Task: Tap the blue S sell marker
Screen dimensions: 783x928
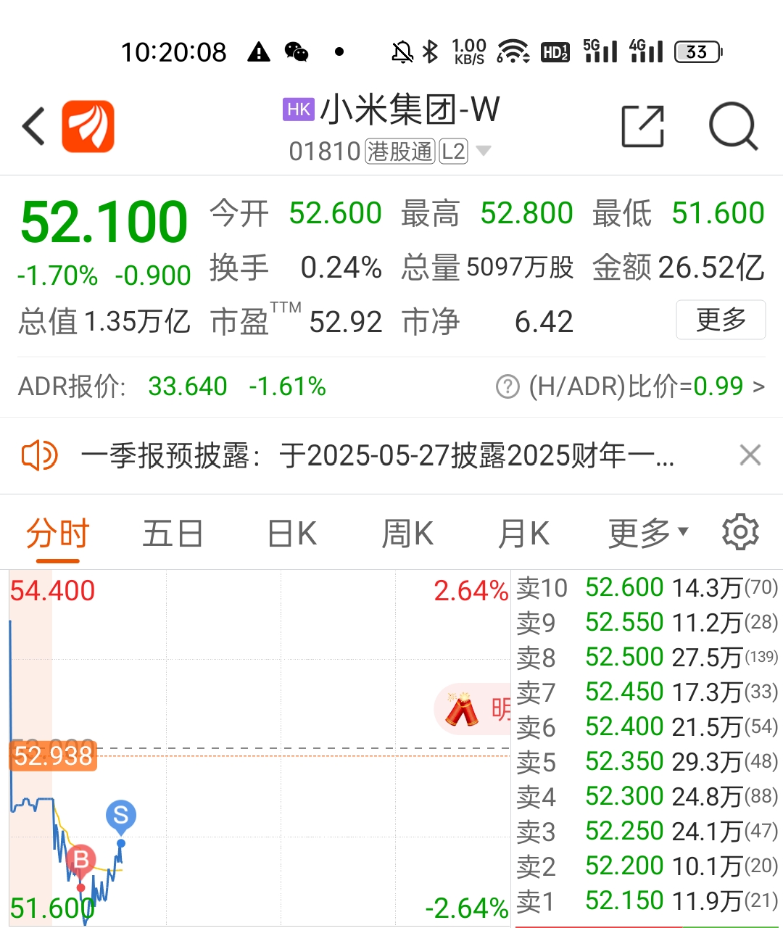Action: pyautogui.click(x=121, y=816)
